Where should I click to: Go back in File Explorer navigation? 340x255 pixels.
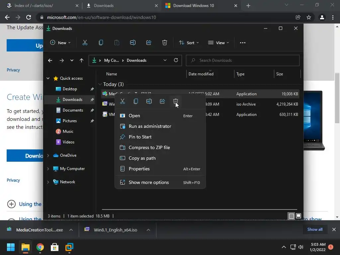(50, 60)
